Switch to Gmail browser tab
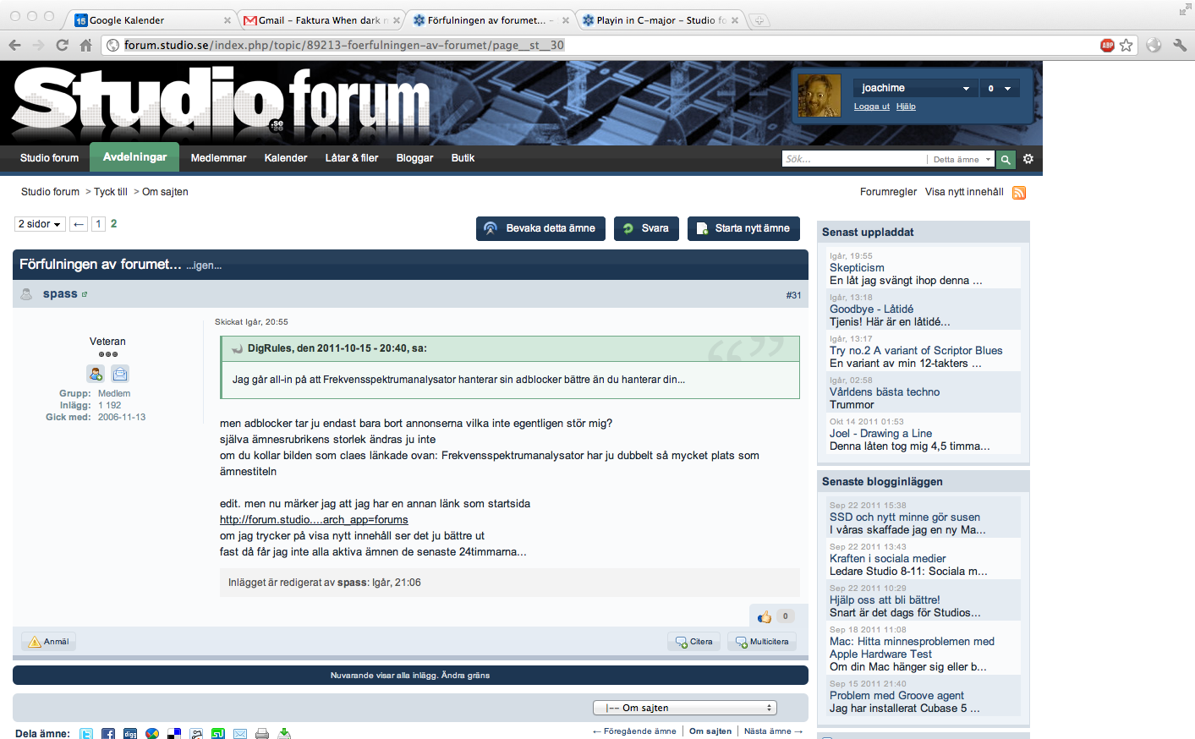 coord(321,20)
